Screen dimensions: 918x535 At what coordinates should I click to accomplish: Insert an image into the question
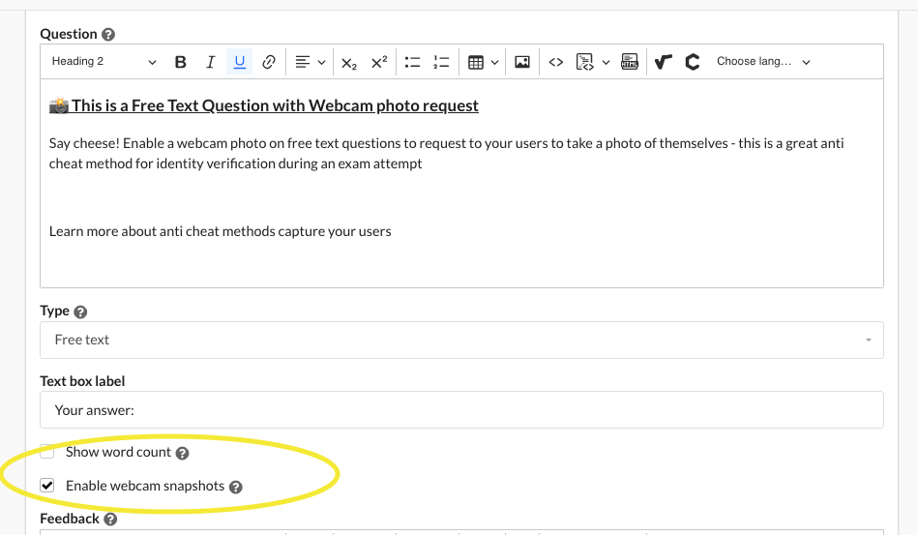[x=521, y=62]
